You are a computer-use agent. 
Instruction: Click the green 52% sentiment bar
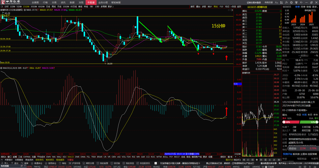(x=309, y=122)
